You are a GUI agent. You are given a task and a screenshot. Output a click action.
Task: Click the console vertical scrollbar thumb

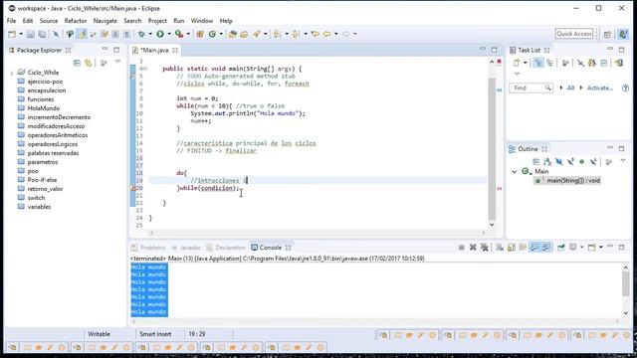pyautogui.click(x=626, y=283)
